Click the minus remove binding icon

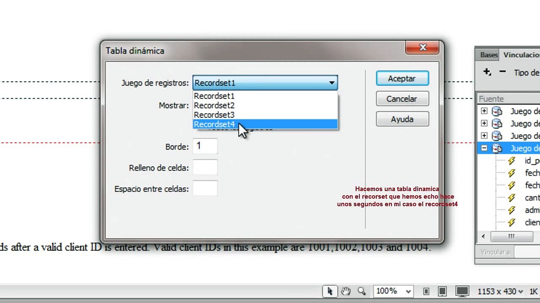pos(502,72)
